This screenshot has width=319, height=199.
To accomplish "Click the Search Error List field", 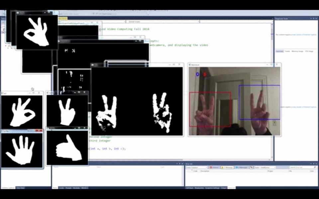I will tap(303, 167).
